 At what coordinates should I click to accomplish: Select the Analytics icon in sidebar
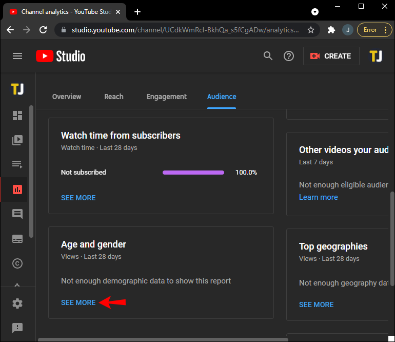(17, 189)
